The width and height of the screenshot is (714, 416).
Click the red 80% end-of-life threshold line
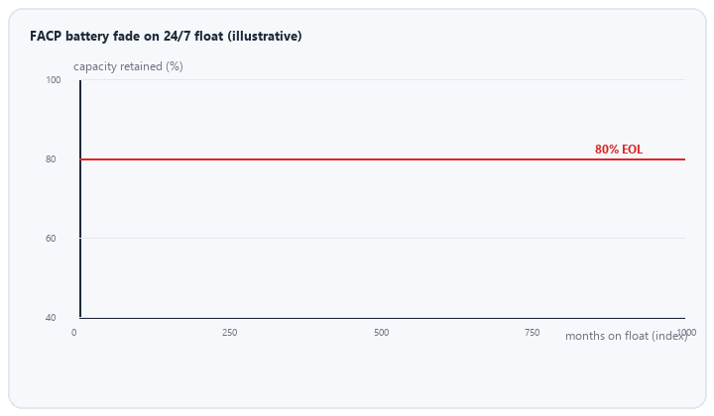click(x=383, y=159)
